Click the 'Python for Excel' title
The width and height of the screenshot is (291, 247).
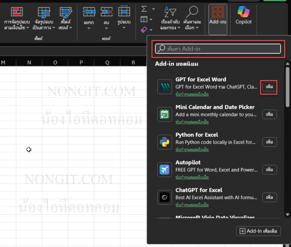tap(197, 135)
